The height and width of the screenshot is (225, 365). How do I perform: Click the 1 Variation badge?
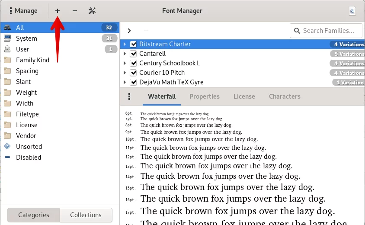coord(349,83)
